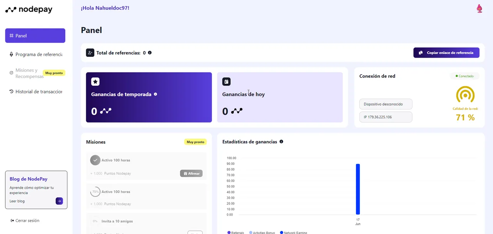This screenshot has width=493, height=234.
Task: Click the Invita a 10 amigos mission title
Action: click(x=117, y=221)
